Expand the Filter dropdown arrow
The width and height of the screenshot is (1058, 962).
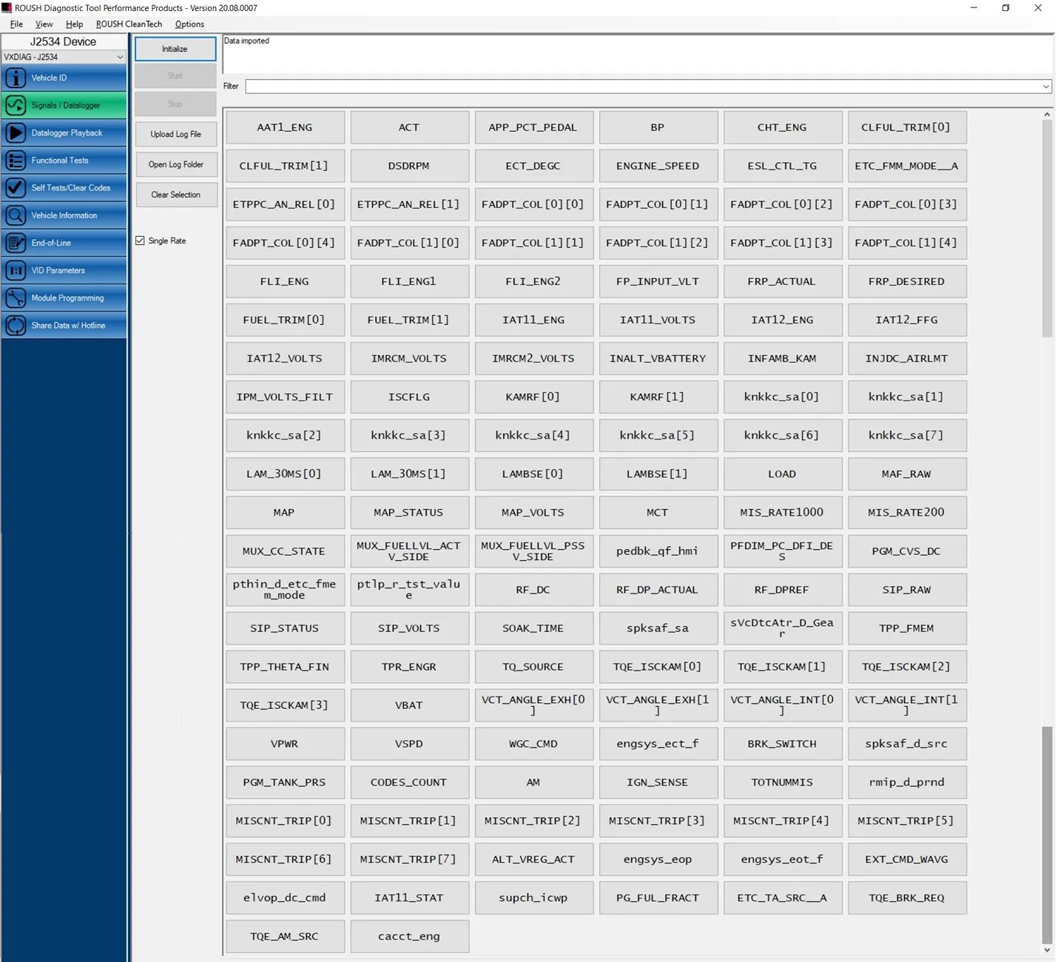tap(1045, 87)
